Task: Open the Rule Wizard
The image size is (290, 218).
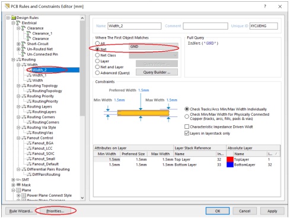Action: (21, 211)
